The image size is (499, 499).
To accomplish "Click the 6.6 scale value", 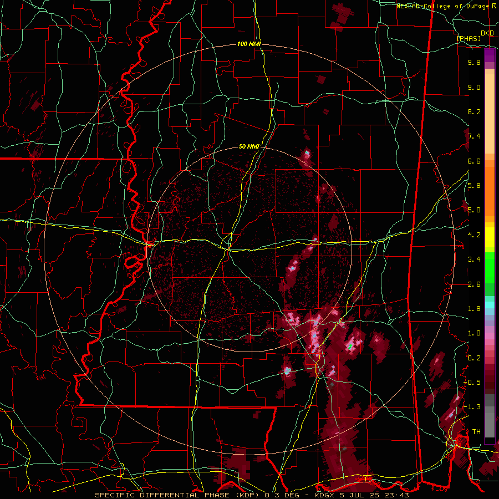I will click(474, 161).
